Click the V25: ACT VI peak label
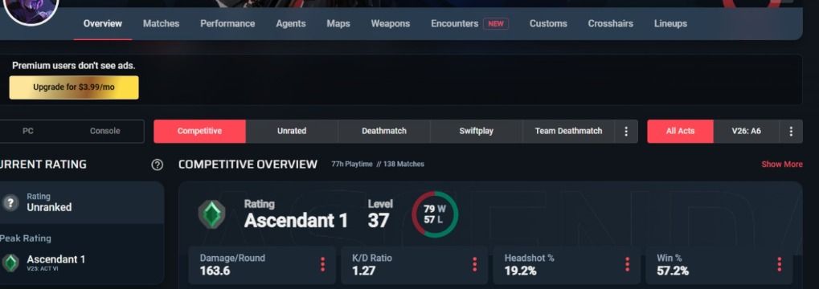 click(42, 269)
